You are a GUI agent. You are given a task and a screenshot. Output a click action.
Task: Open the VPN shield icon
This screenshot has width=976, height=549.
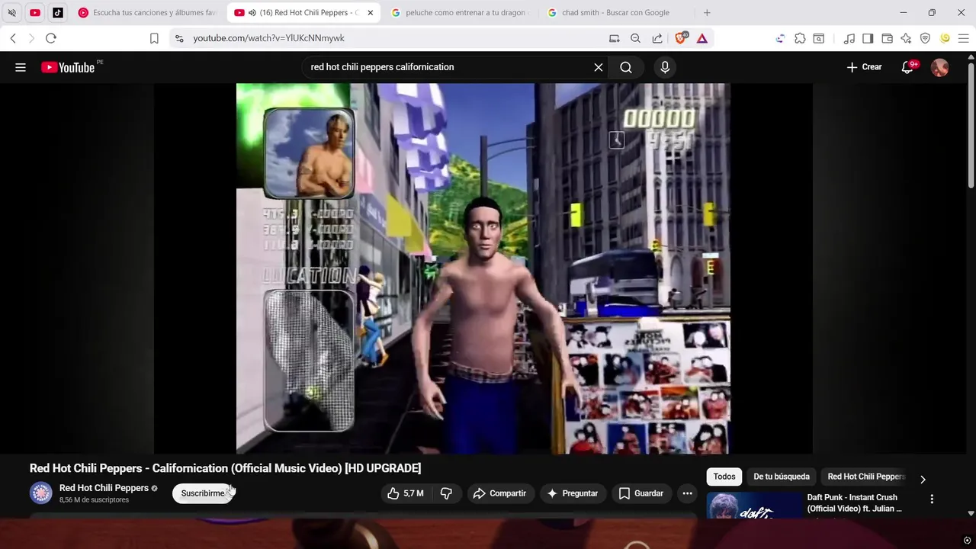point(925,38)
